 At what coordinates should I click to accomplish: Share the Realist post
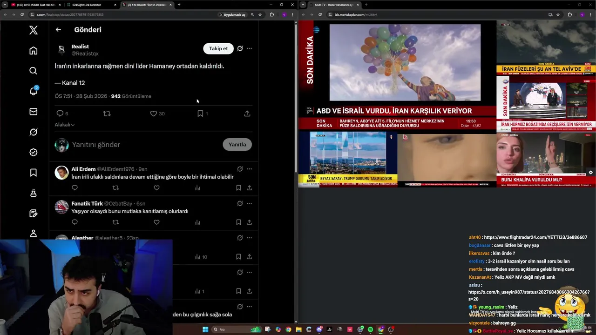point(247,114)
